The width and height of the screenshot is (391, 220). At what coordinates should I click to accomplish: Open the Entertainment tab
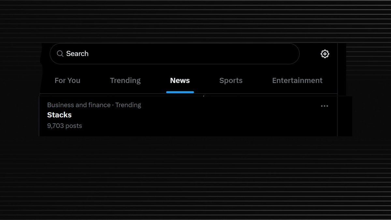(297, 81)
